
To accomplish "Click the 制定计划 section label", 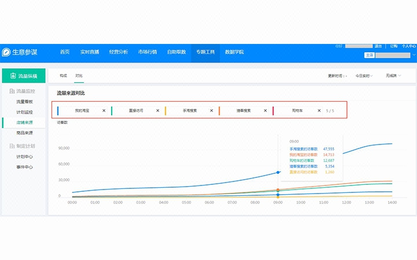I will tap(25, 146).
